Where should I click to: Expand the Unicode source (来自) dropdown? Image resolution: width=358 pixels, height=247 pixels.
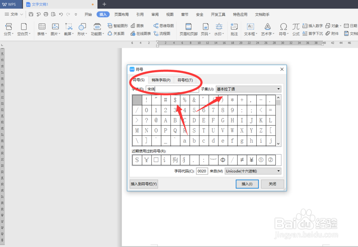[x=278, y=171]
